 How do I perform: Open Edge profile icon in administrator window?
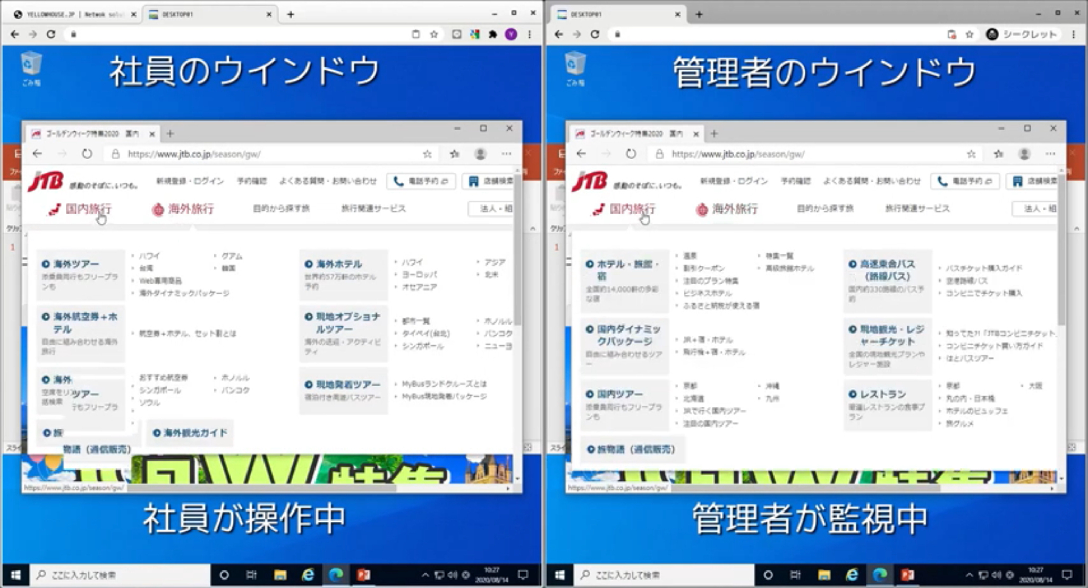click(x=1024, y=154)
